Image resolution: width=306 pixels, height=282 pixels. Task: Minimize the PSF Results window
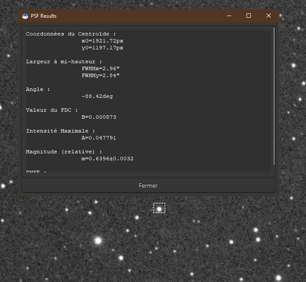[x=229, y=16]
